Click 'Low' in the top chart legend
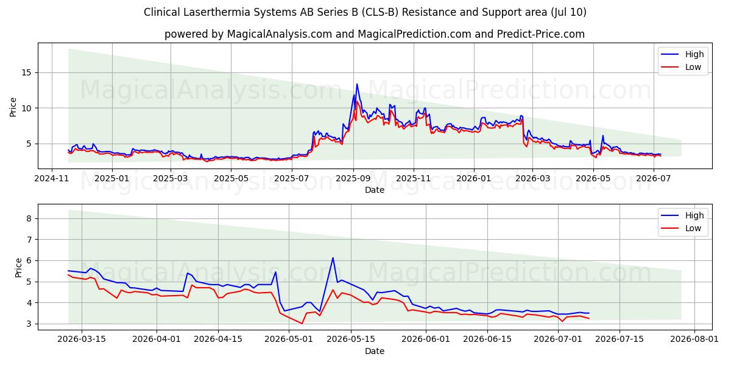Viewport: 731px width, 365px height. (x=693, y=67)
